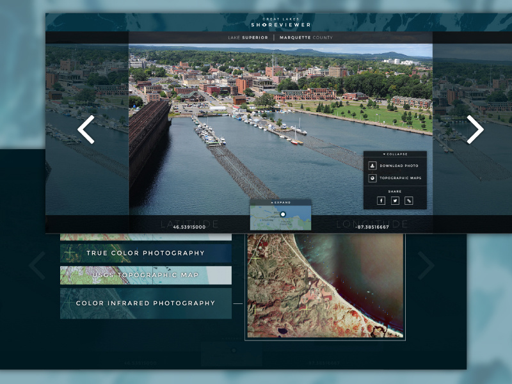The width and height of the screenshot is (512, 384).
Task: Choose True Color Photography layer
Action: (x=146, y=253)
